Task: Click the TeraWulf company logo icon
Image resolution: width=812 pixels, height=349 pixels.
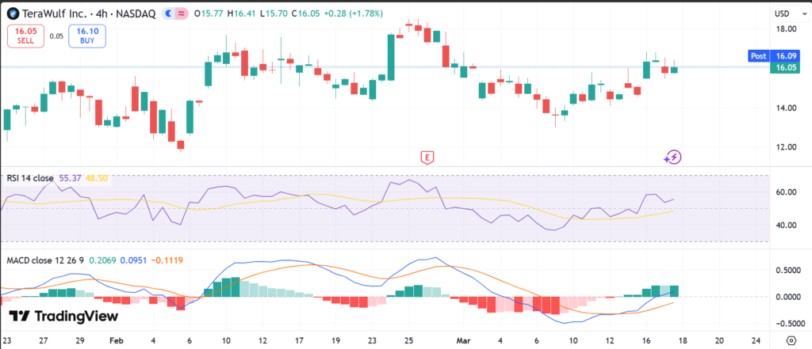Action: pyautogui.click(x=13, y=14)
